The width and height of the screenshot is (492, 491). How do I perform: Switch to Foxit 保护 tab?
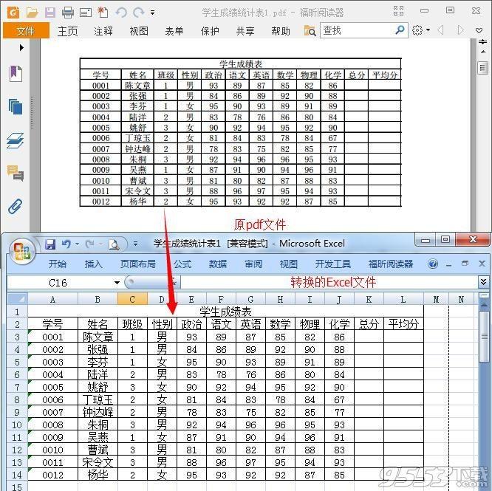click(210, 31)
